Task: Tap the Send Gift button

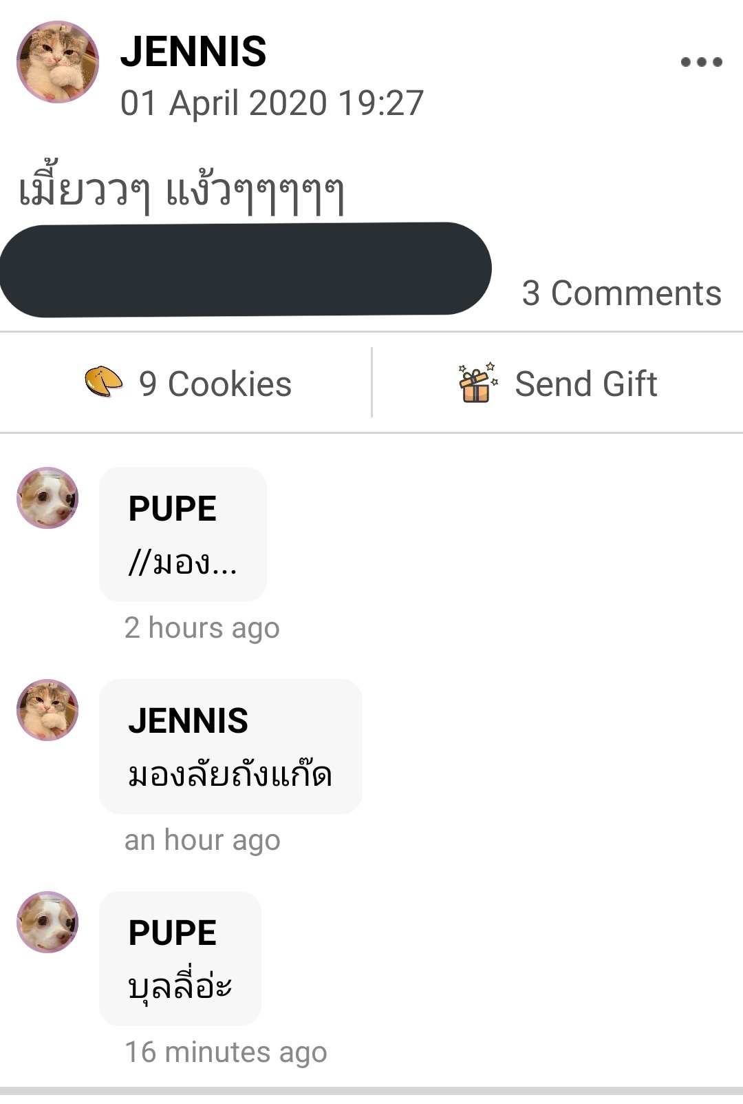Action: 558,383
